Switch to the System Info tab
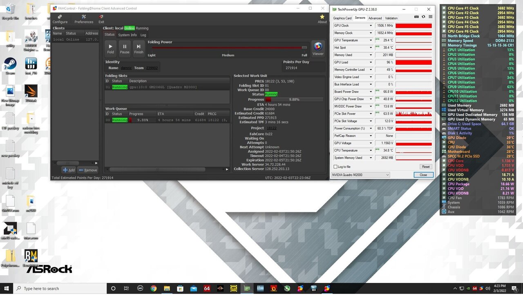This screenshot has width=523, height=296. (127, 35)
